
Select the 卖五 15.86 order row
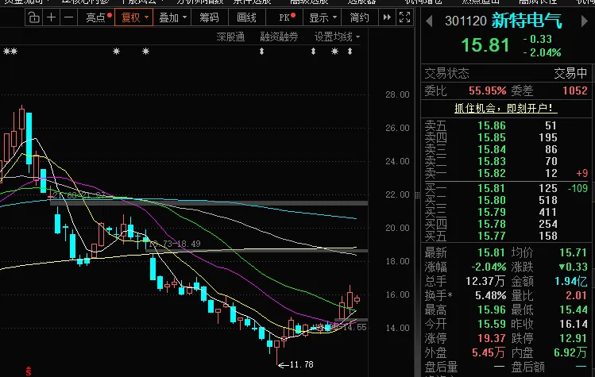tap(506, 125)
